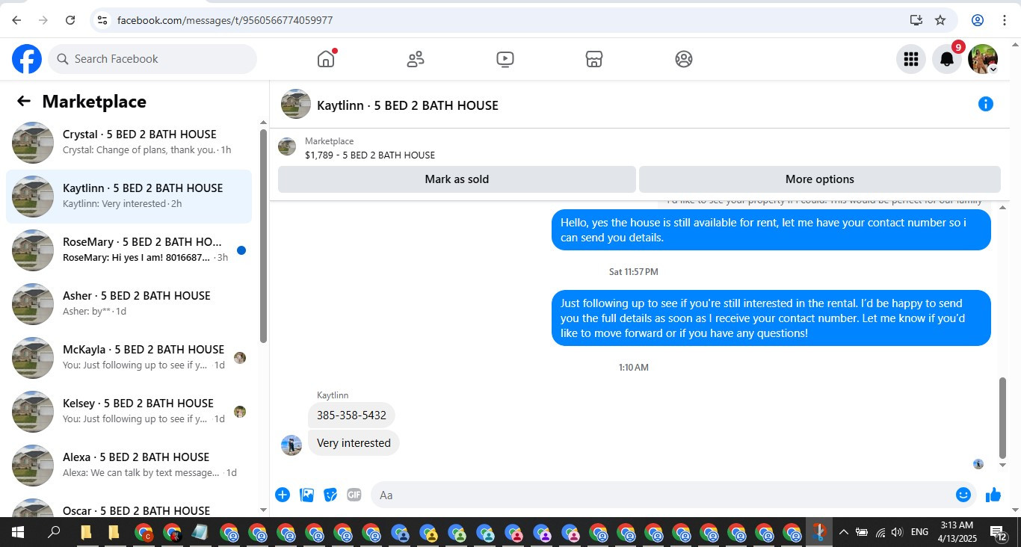Open the Groups icon in top navigation

(684, 59)
